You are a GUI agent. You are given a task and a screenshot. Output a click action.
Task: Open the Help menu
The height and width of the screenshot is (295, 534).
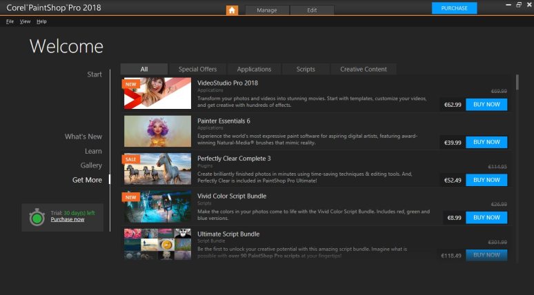41,21
